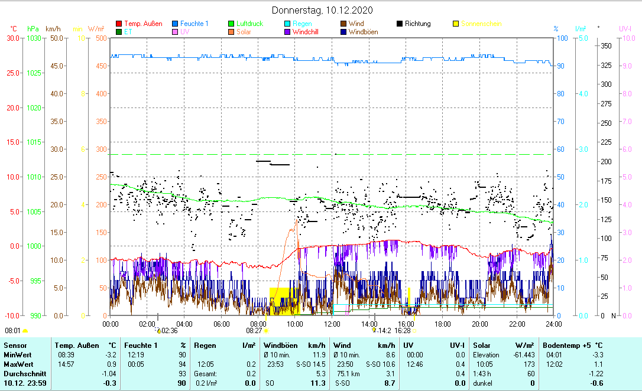
Task: Click the blue Feuchte 1 legend swatch
Action: point(175,24)
